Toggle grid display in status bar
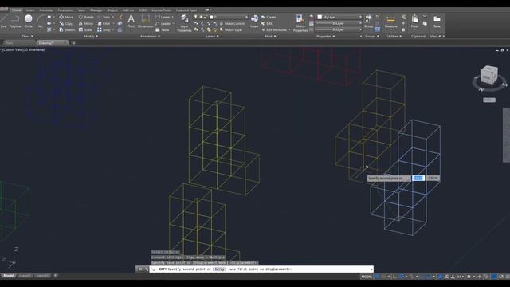Image resolution: width=510 pixels, height=287 pixels. tap(377, 277)
